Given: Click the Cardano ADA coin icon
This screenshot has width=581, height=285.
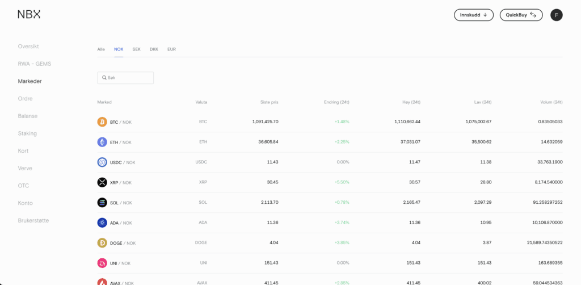Looking at the screenshot, I should click(x=102, y=223).
